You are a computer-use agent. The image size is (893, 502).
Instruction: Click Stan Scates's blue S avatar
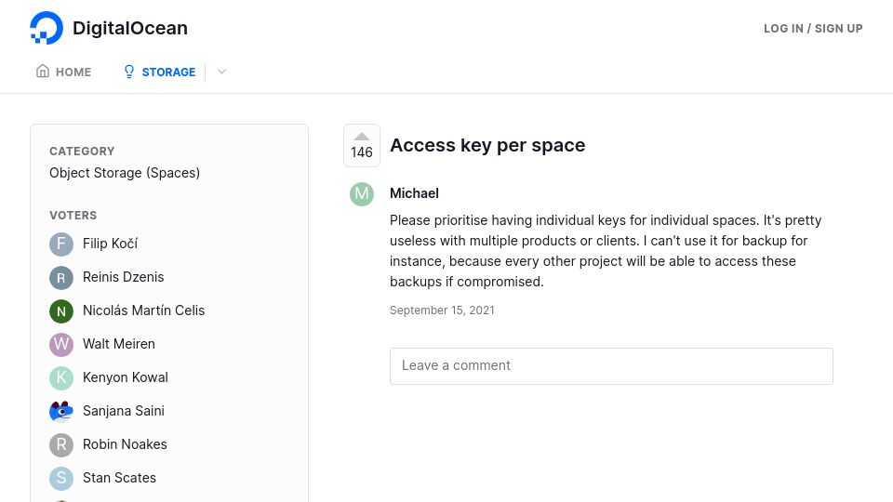pos(61,479)
